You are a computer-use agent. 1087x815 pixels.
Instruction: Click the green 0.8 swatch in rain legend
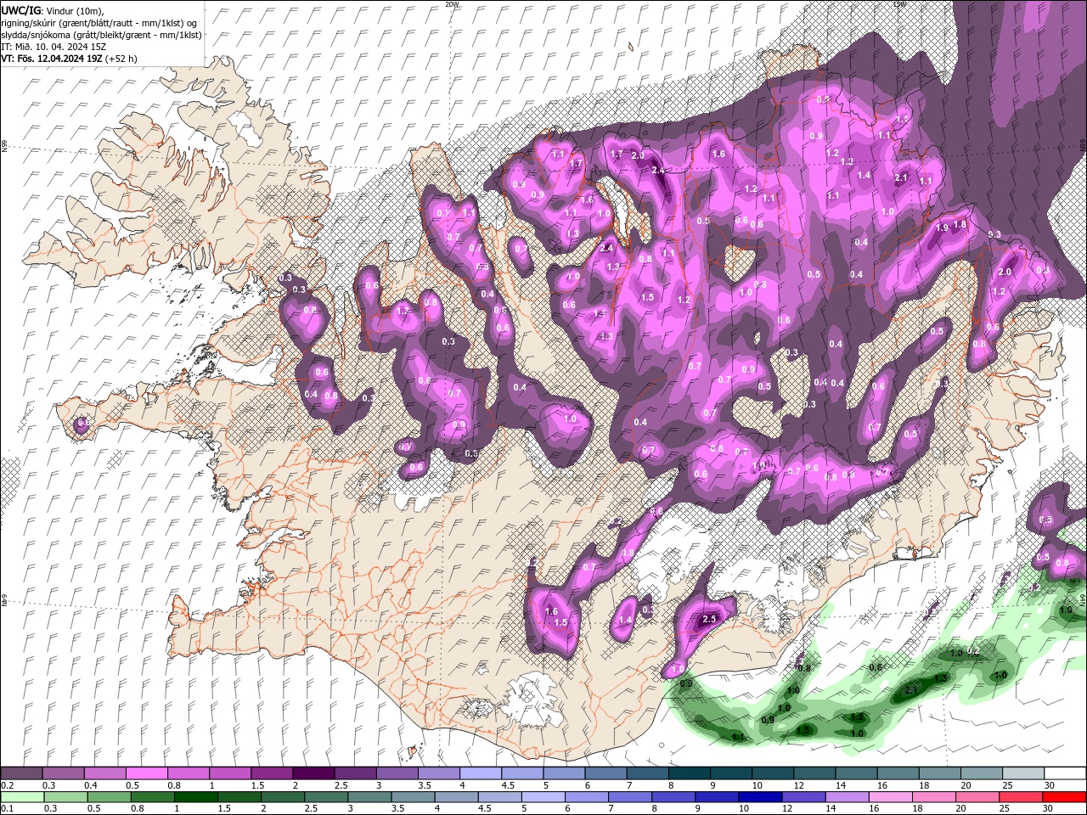click(x=152, y=797)
